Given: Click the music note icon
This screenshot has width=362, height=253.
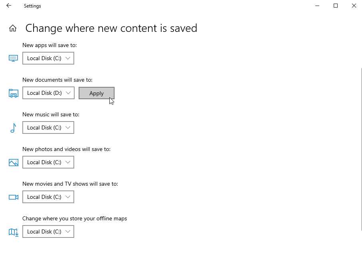Looking at the screenshot, I should click(x=13, y=128).
